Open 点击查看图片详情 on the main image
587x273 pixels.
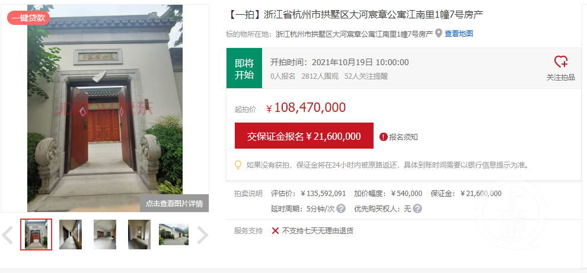pos(174,204)
